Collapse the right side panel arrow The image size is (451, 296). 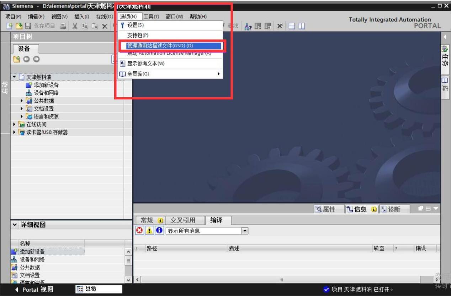click(445, 36)
